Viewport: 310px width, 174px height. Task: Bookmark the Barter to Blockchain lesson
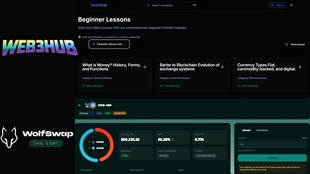(x=222, y=67)
